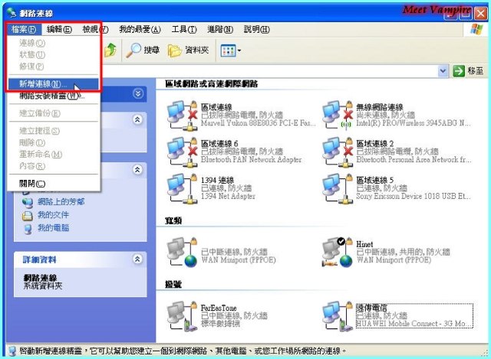491x359 pixels.
Task: Click the Hinet connection name text
Action: pyautogui.click(x=364, y=244)
